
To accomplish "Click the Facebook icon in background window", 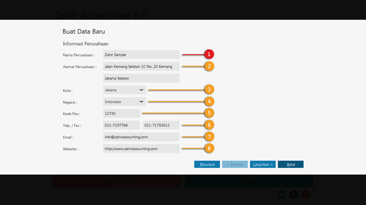I will point(294,195).
